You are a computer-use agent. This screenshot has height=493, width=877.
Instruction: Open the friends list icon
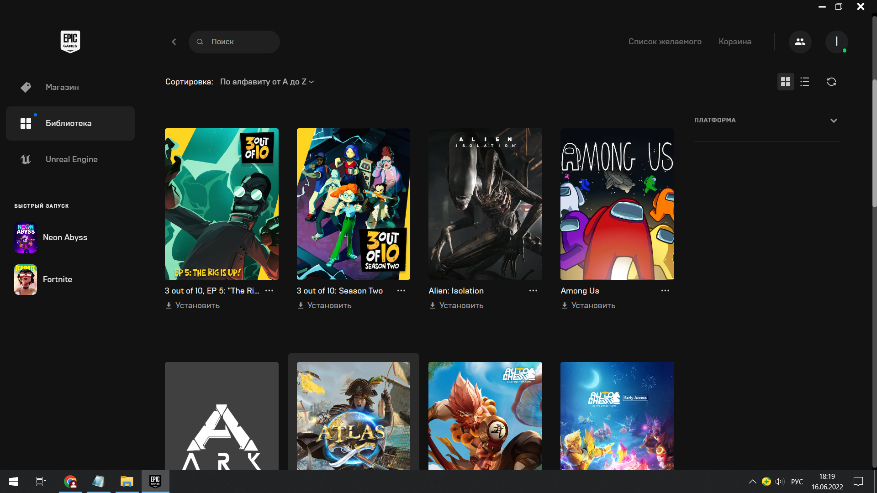click(x=800, y=42)
